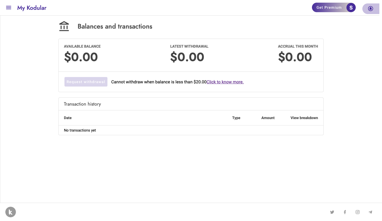This screenshot has width=382, height=221.
Task: Open the Click to know more link
Action: click(225, 82)
